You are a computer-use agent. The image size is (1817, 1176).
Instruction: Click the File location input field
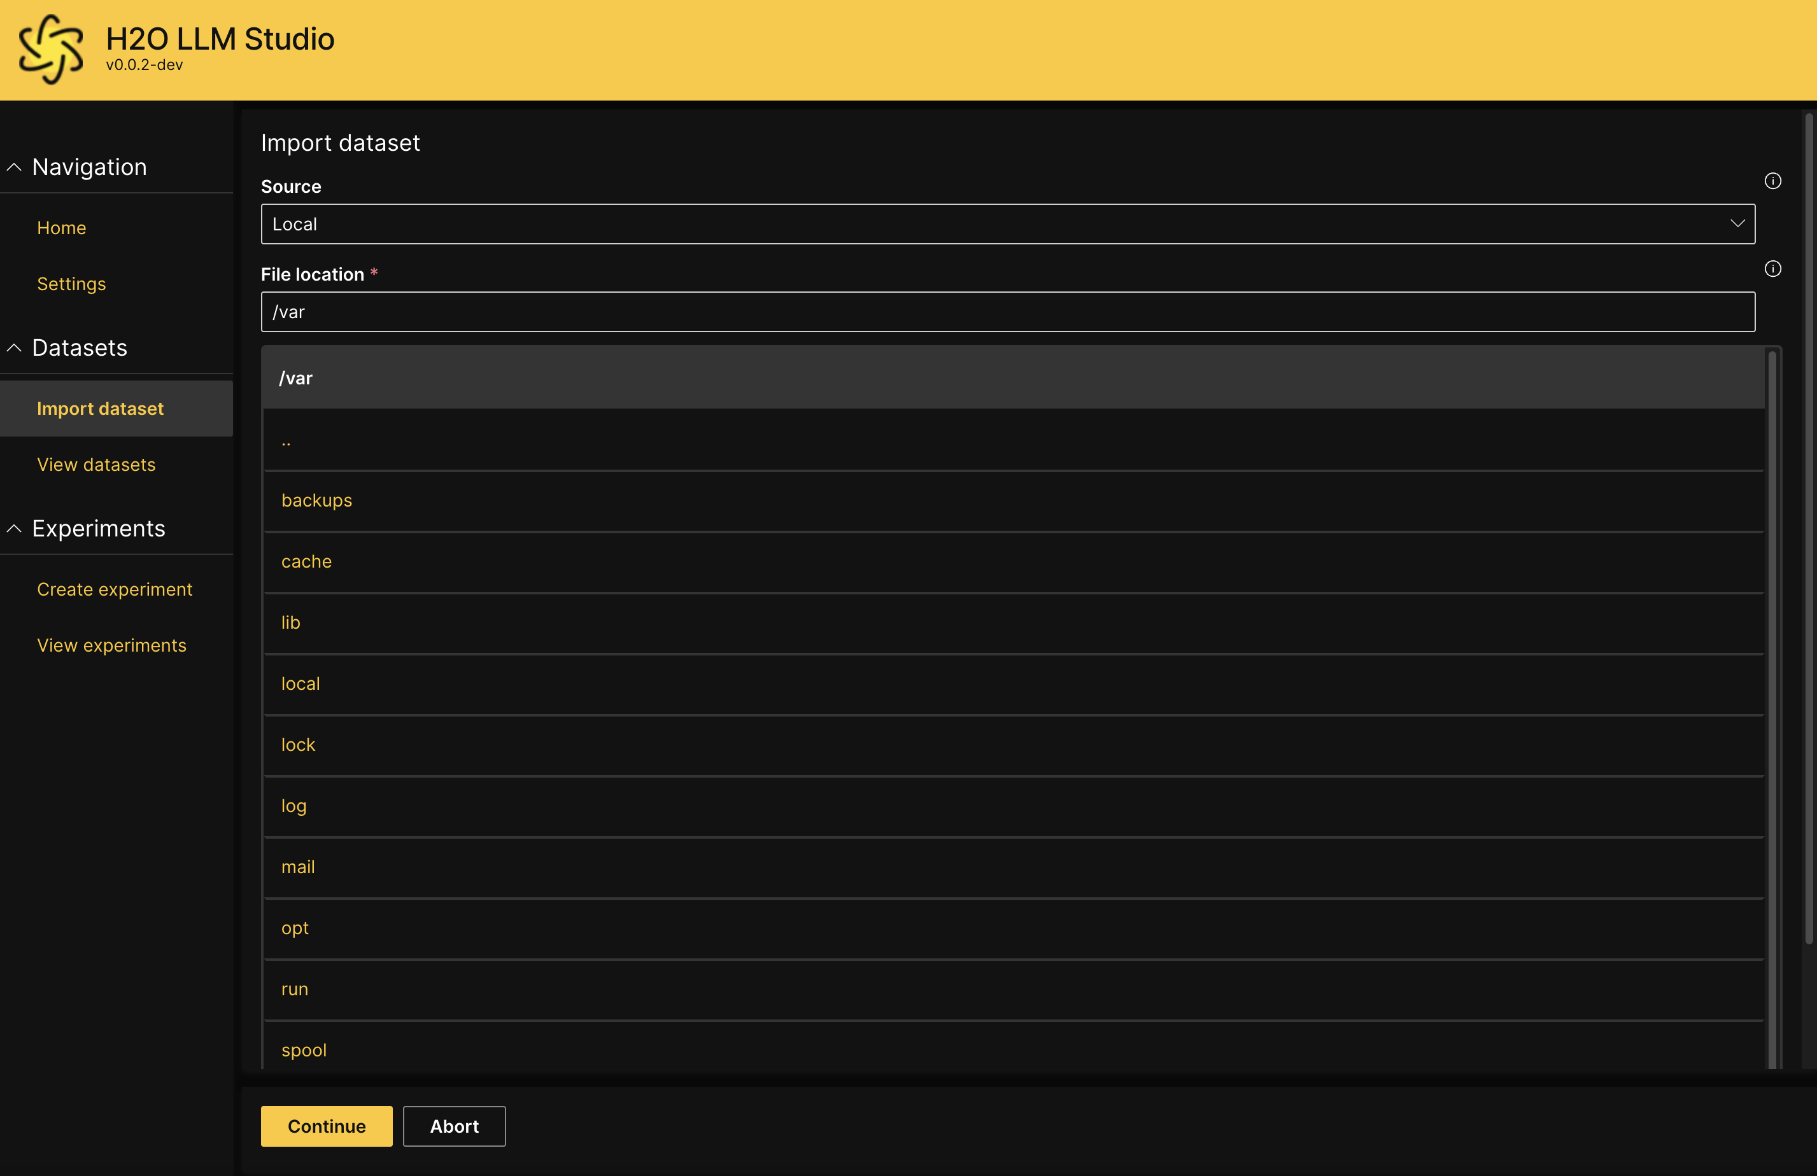click(1008, 312)
